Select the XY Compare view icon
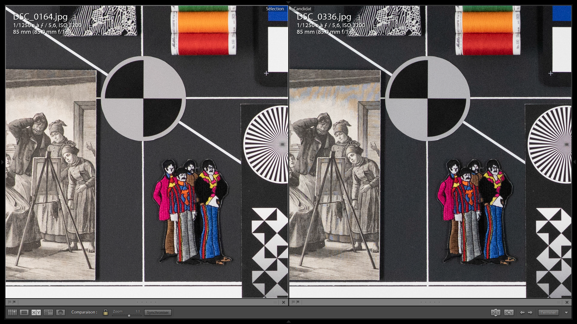577x324 pixels. 36,312
